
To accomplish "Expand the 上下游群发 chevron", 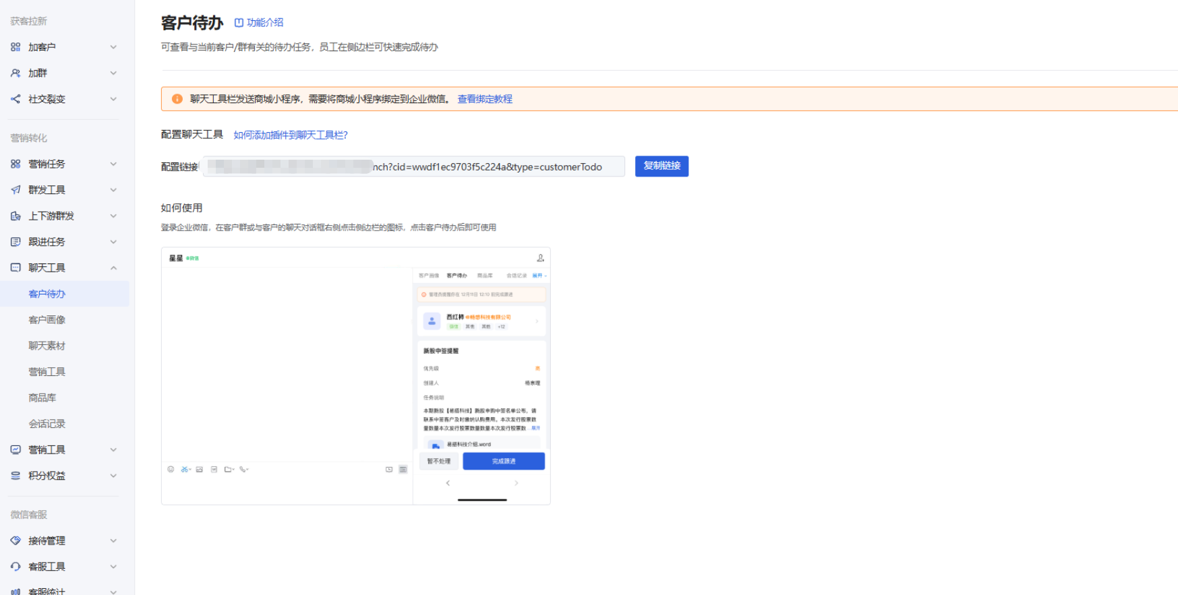I will pyautogui.click(x=113, y=216).
